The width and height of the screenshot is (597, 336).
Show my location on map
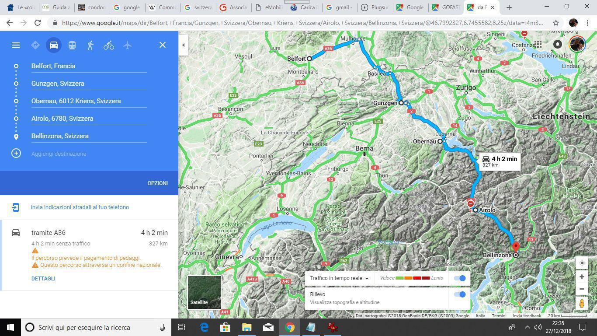pos(582,263)
